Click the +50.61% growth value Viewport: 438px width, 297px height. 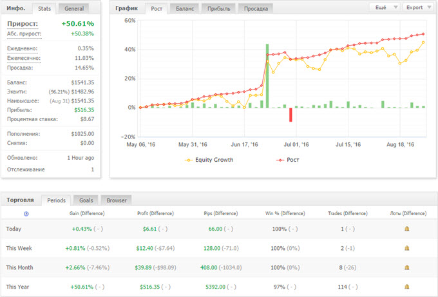point(78,24)
